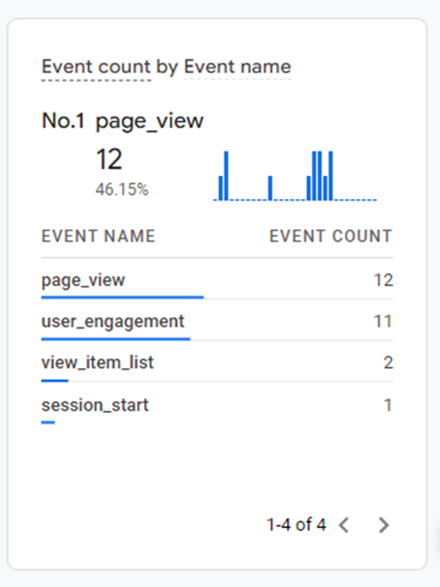Click the No.1 page_view heading
Image resolution: width=440 pixels, height=587 pixels.
point(122,121)
